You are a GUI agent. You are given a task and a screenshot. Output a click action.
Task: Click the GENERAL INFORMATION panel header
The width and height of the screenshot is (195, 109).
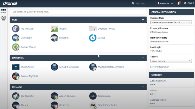pos(171,12)
